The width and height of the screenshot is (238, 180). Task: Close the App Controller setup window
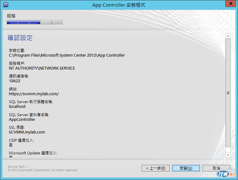click(231, 3)
